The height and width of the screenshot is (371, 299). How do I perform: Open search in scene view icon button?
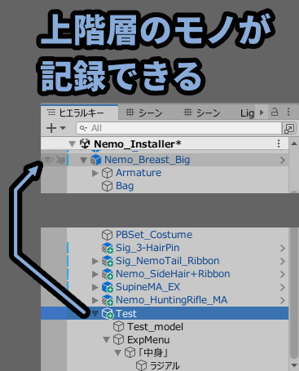289,128
